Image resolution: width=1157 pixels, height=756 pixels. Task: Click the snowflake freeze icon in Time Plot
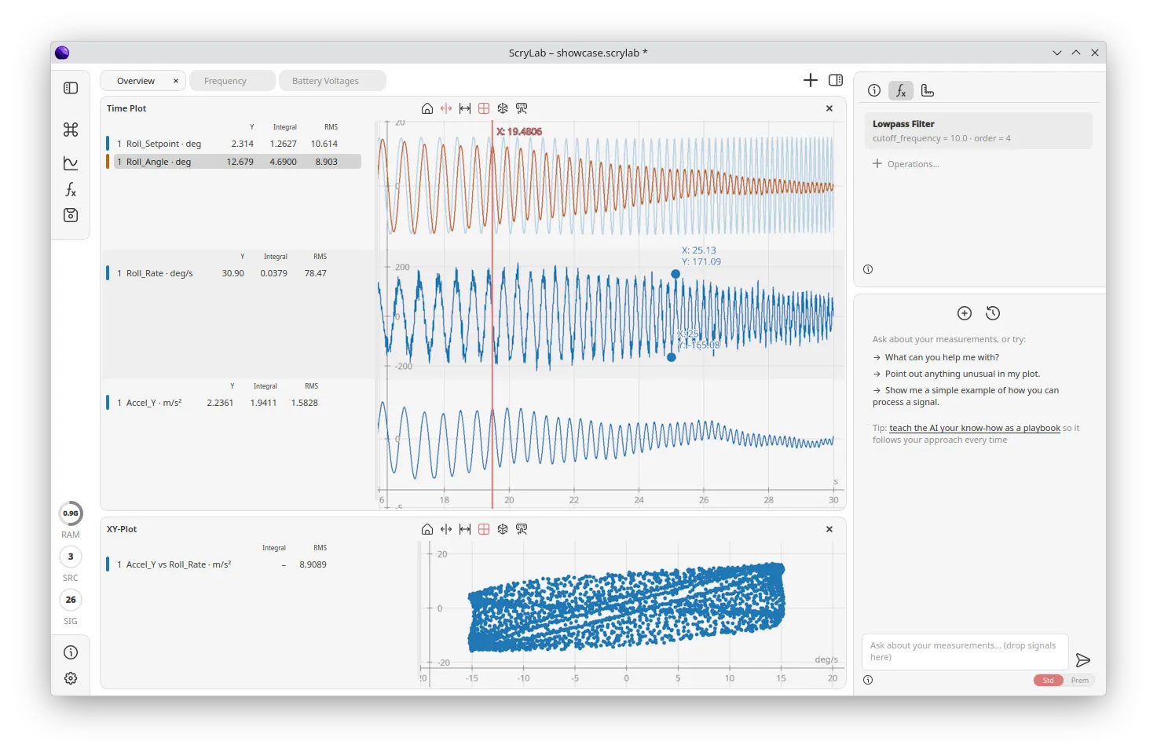pyautogui.click(x=503, y=108)
